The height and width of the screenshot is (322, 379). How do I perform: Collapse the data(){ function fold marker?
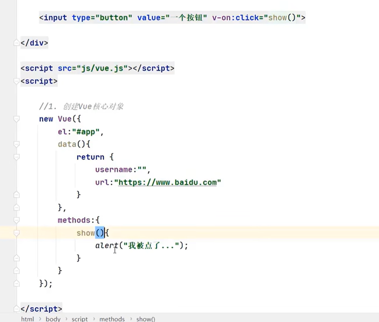(x=16, y=144)
